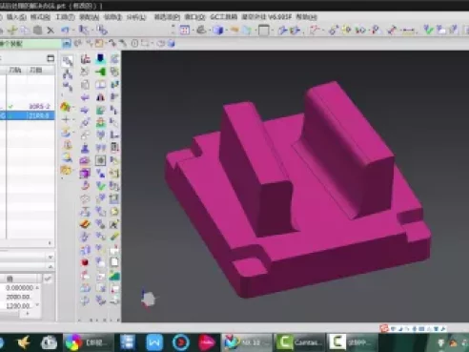The width and height of the screenshot is (469, 352).
Task: Click the orange eraser-like icon in vertical toolbar
Action: 85,224
